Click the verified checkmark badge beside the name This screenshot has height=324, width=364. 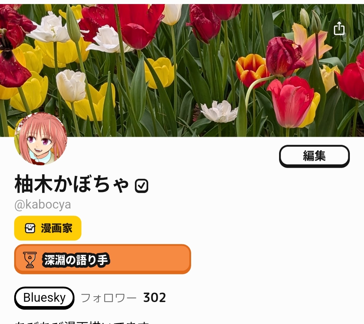coord(141,186)
